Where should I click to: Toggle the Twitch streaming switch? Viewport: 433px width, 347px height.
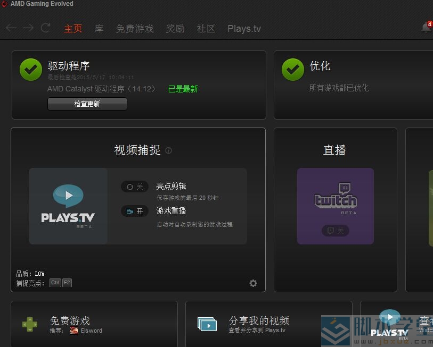click(335, 231)
